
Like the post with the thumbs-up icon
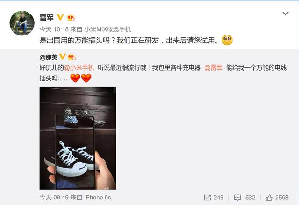(x=277, y=198)
